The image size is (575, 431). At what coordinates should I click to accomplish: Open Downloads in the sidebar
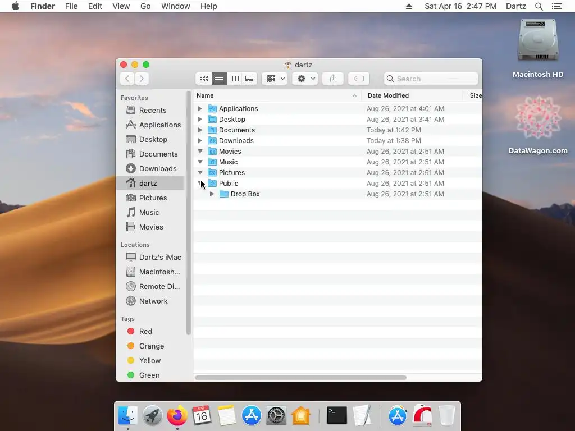tap(150, 168)
